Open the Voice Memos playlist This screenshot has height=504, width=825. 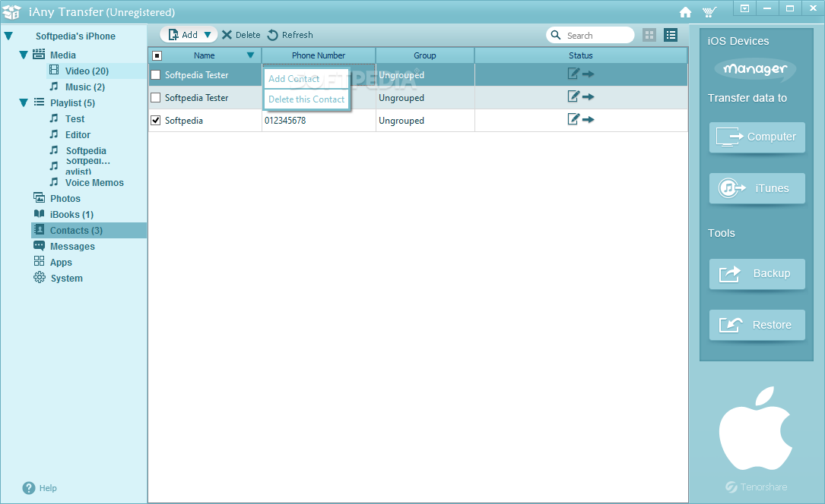[x=94, y=183]
